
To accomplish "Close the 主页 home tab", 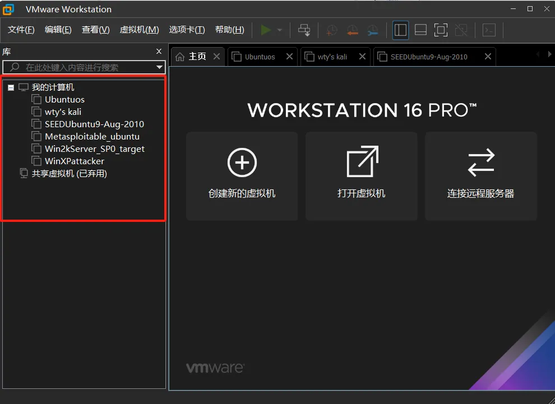I will point(216,57).
